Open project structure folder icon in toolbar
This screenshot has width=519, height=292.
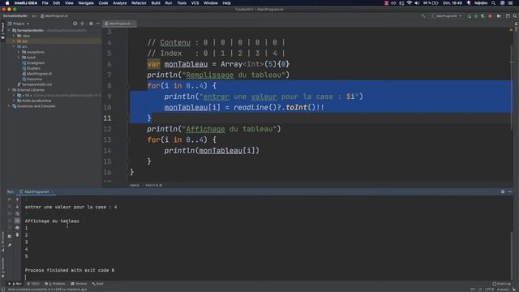(x=499, y=16)
